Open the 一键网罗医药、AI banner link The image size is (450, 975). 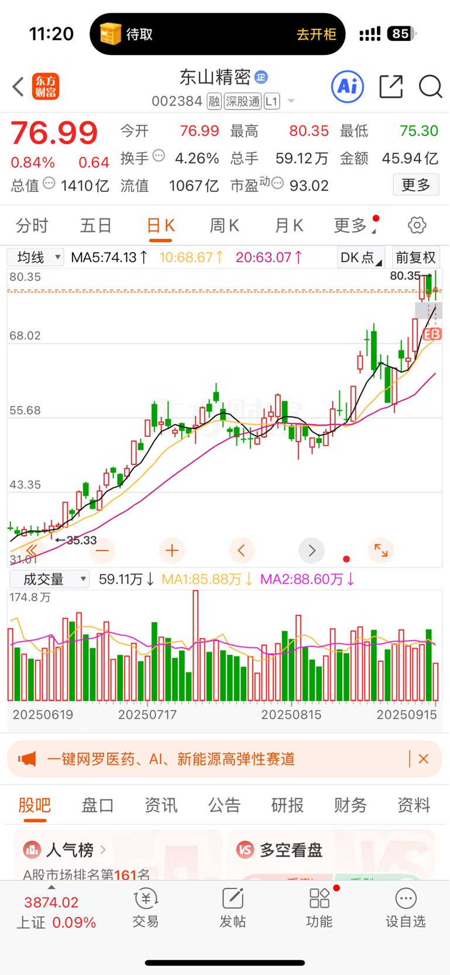click(171, 759)
